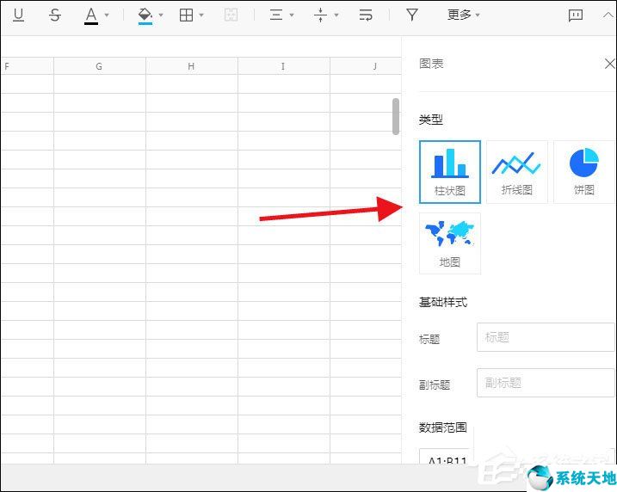617x492 pixels.
Task: Select column H header
Action: coord(192,66)
